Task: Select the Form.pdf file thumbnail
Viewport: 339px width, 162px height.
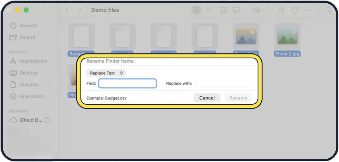Action: (123, 36)
